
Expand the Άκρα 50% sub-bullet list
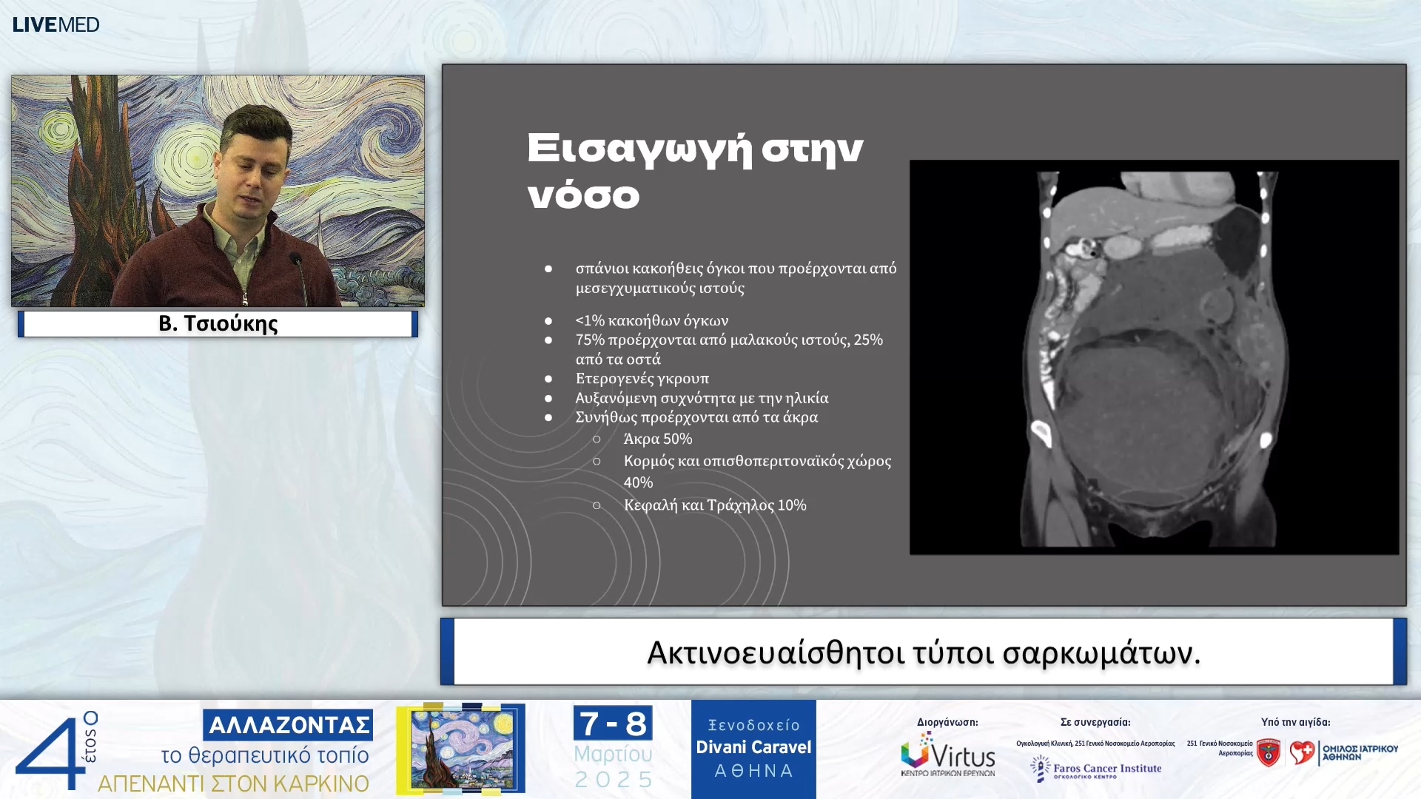pyautogui.click(x=657, y=438)
